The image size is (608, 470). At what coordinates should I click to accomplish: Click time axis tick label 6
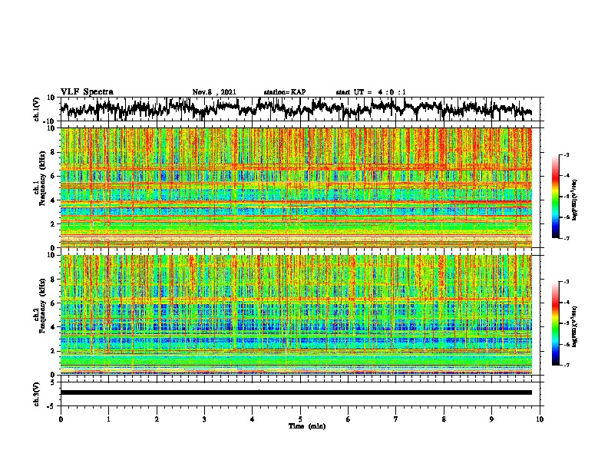[x=348, y=419]
